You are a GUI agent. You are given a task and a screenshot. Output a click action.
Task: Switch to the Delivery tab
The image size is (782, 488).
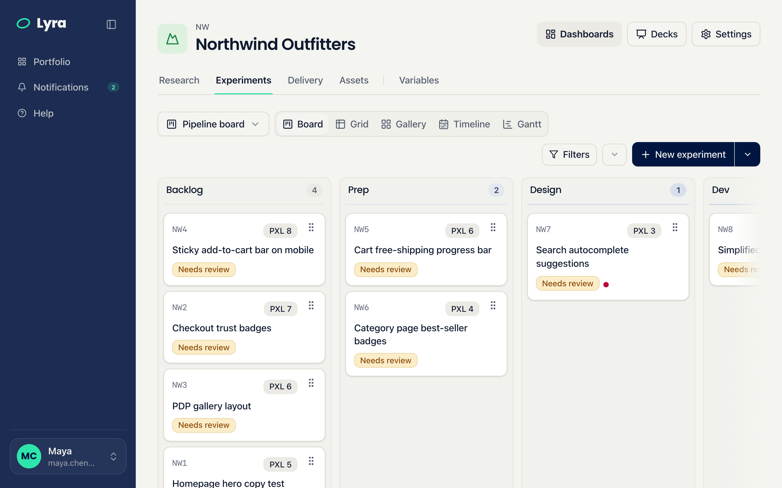tap(305, 80)
